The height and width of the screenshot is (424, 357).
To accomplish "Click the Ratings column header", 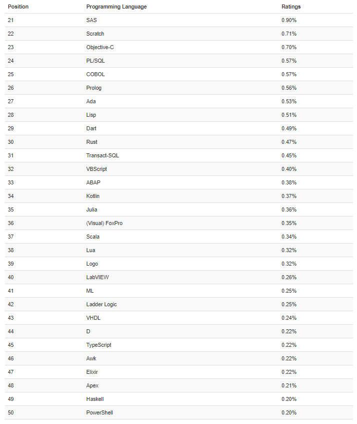I will click(x=291, y=7).
